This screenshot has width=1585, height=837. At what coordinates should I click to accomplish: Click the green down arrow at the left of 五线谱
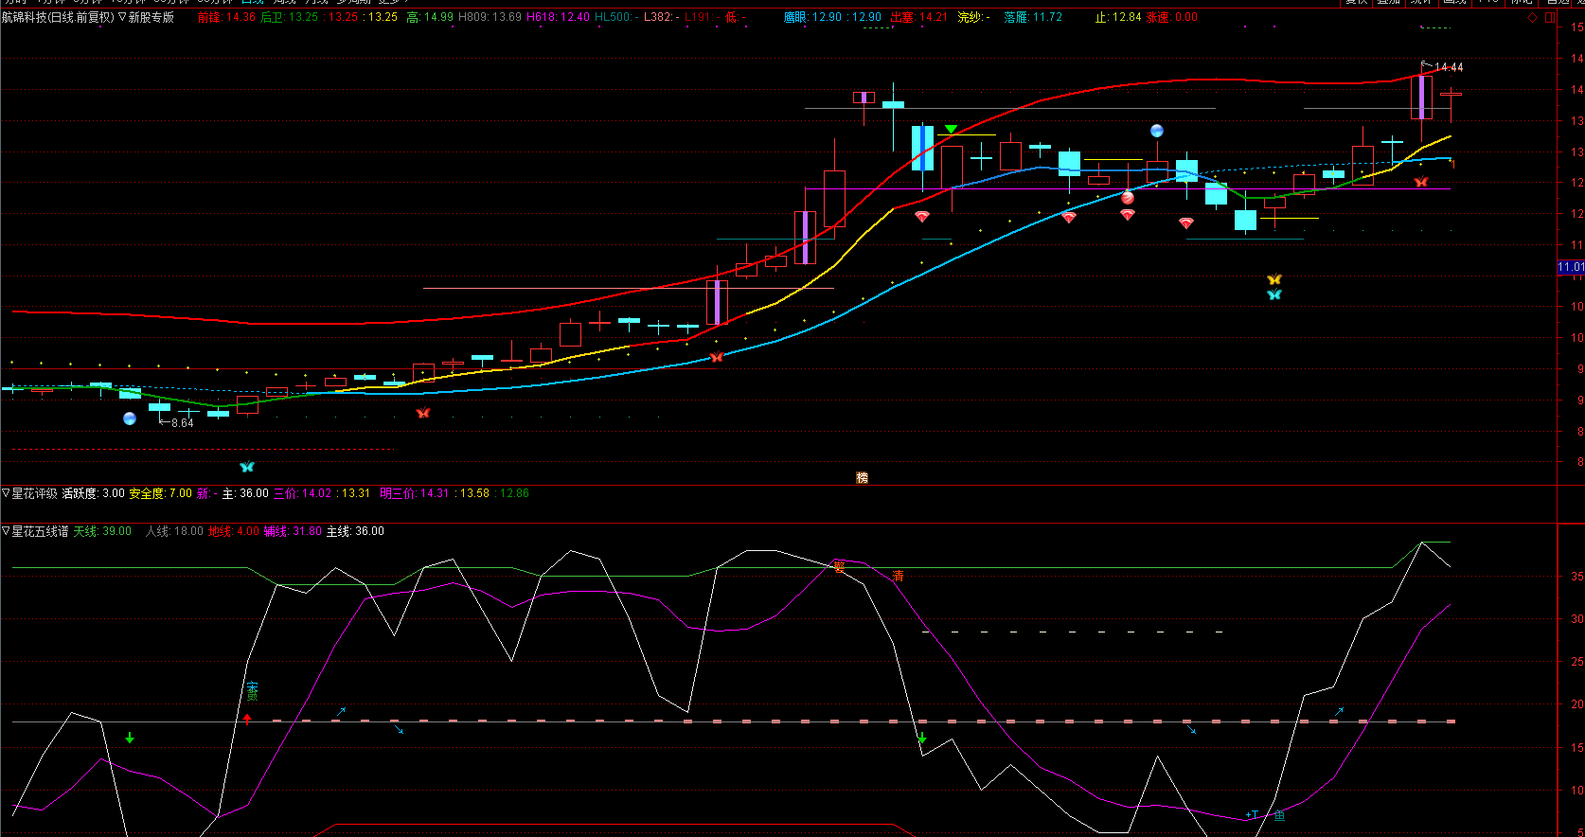pyautogui.click(x=130, y=738)
